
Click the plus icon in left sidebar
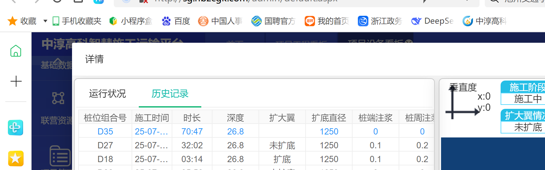pyautogui.click(x=16, y=81)
